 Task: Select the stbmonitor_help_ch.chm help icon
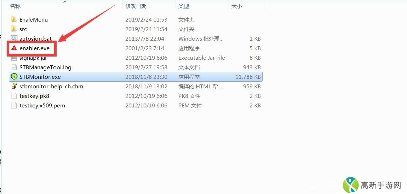pyautogui.click(x=14, y=86)
